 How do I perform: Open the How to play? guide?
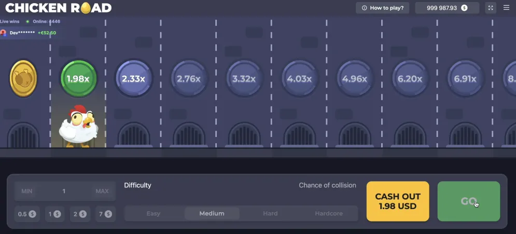tap(382, 8)
